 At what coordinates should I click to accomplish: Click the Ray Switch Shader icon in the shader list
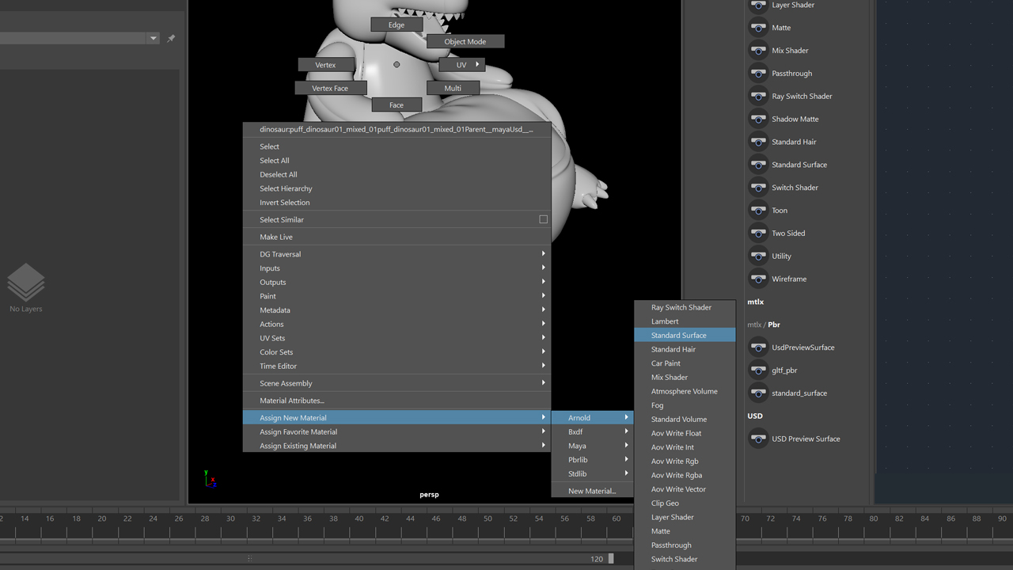[x=758, y=97]
